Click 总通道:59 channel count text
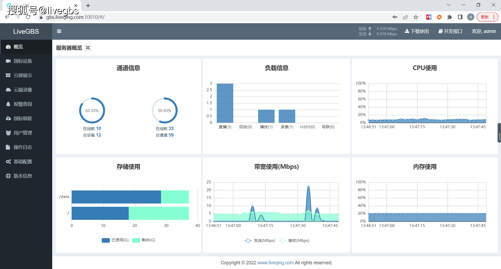Viewport: 501px width, 269px height. [x=165, y=135]
